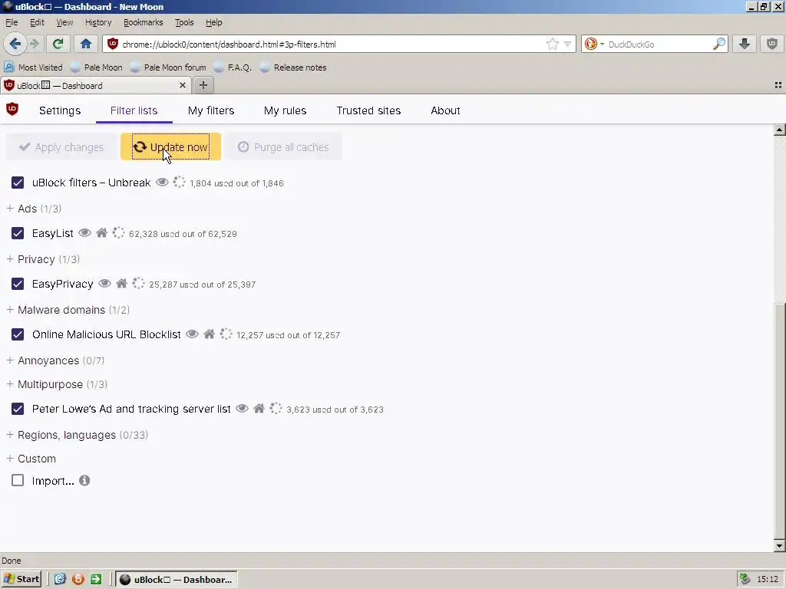The width and height of the screenshot is (786, 589).
Task: Click the Update now button
Action: (x=170, y=146)
